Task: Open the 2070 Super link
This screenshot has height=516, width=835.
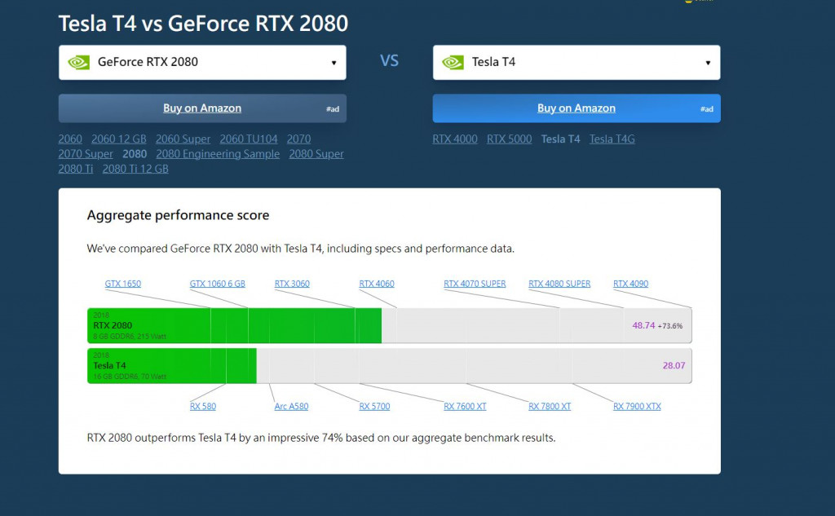Action: point(86,154)
